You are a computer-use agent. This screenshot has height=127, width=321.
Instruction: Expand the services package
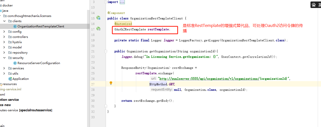[4, 68]
